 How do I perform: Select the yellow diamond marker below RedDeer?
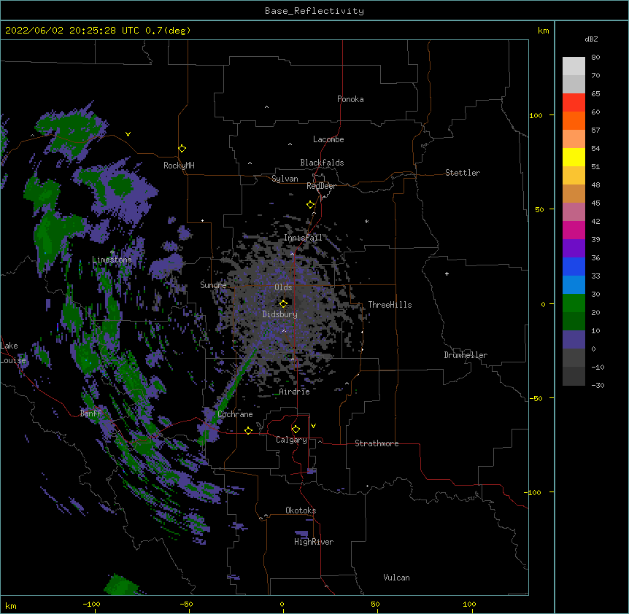point(311,205)
